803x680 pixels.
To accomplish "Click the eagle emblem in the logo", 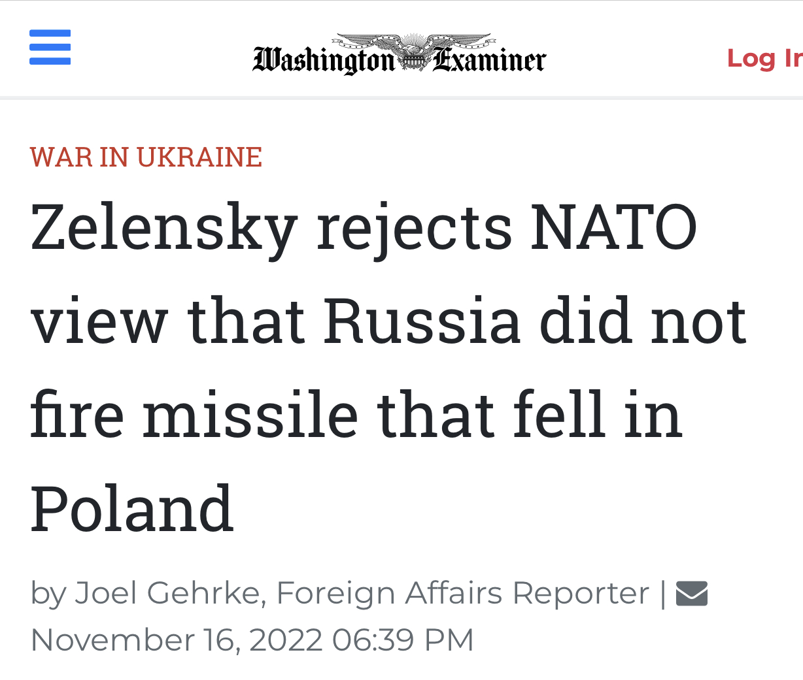I will click(x=412, y=52).
